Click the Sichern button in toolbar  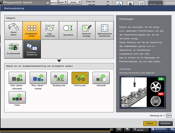pos(53,2)
